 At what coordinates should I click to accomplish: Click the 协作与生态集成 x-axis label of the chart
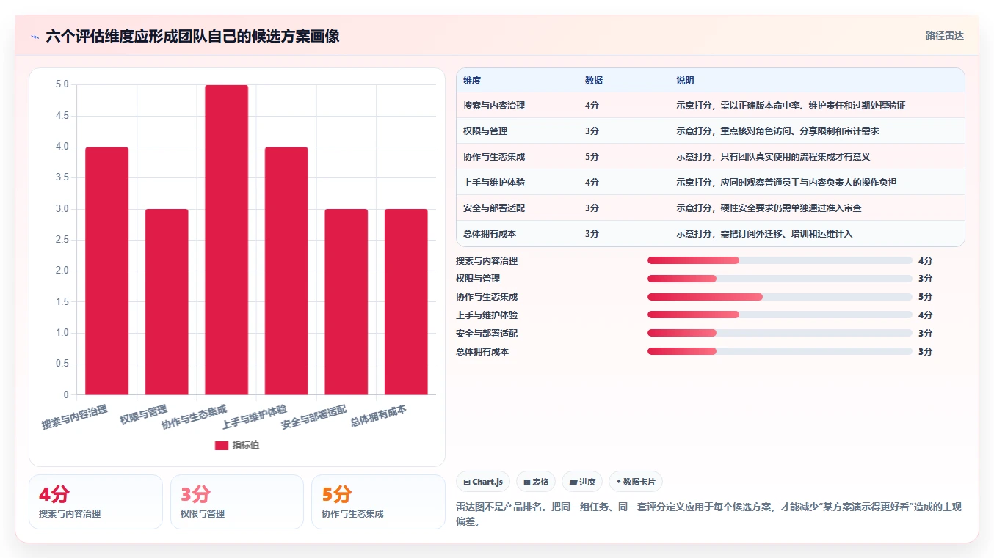point(195,416)
